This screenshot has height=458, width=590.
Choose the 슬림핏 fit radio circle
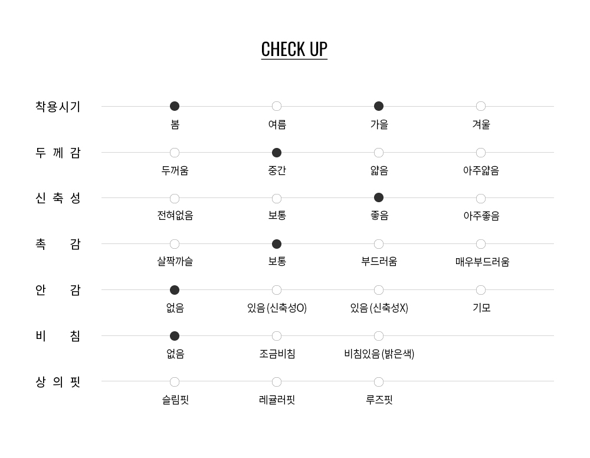pyautogui.click(x=175, y=382)
